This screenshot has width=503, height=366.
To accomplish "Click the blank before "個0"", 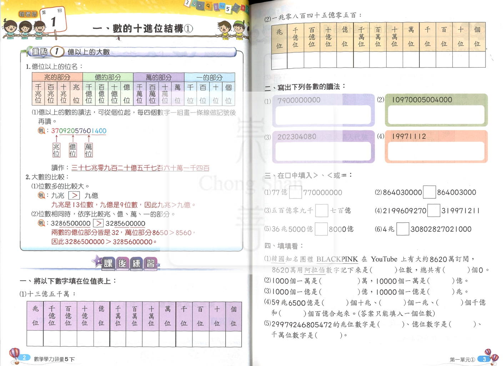I will click(457, 270).
